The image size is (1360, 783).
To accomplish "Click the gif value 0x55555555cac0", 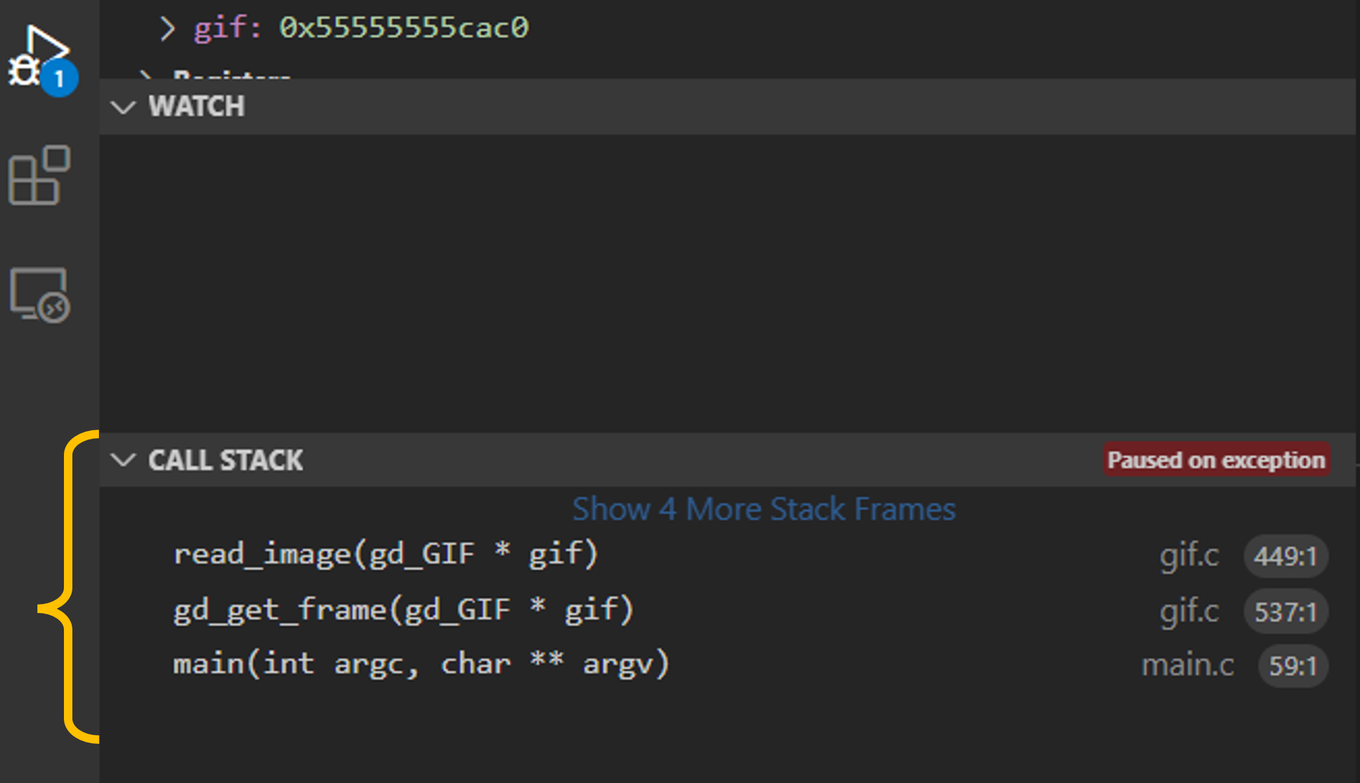I will click(x=403, y=28).
